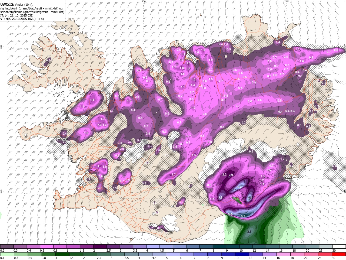Click the 6.2 snowfall value
Image resolution: width=346 pixels, height=260 pixels.
click(x=239, y=187)
